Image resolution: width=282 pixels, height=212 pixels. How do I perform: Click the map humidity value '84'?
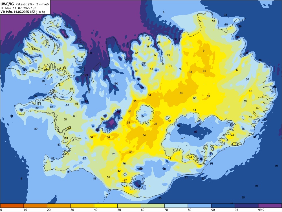click(62, 97)
